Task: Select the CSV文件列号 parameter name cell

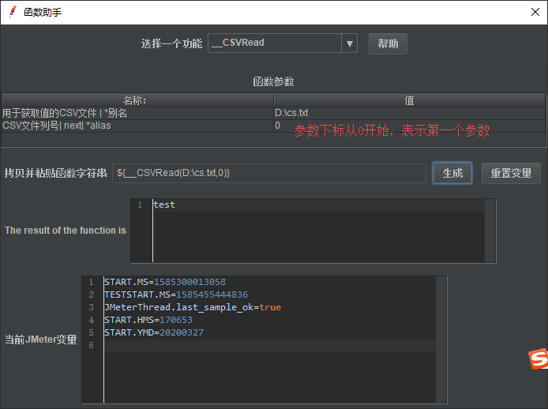Action: [137, 126]
